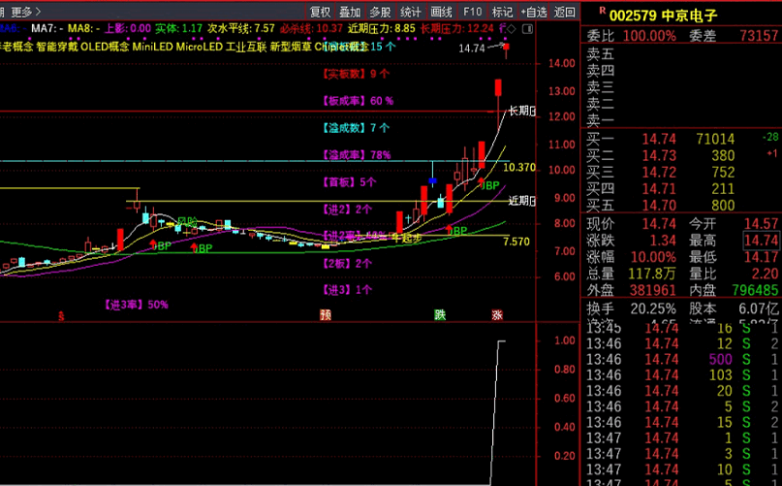Click the red 涨 marker on the timeline
Screen dimensions: 782x486
[497, 314]
